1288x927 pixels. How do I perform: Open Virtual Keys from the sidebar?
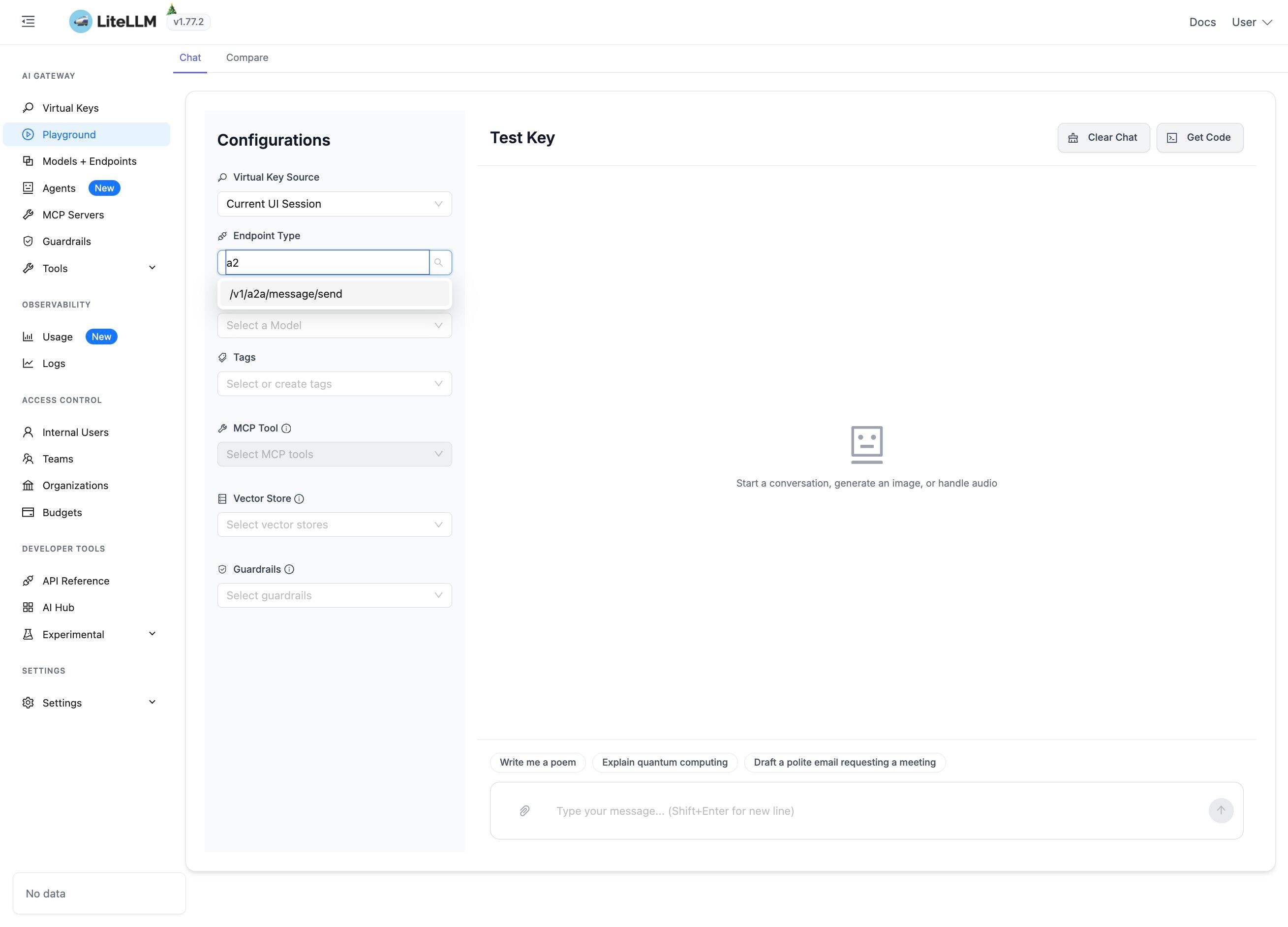(x=70, y=107)
